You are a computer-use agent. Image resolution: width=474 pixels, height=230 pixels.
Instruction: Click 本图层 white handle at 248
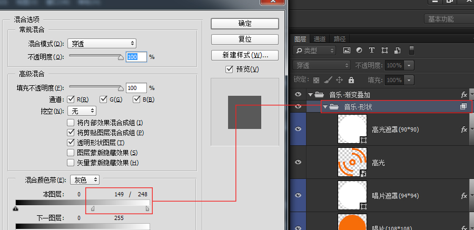coord(147,208)
